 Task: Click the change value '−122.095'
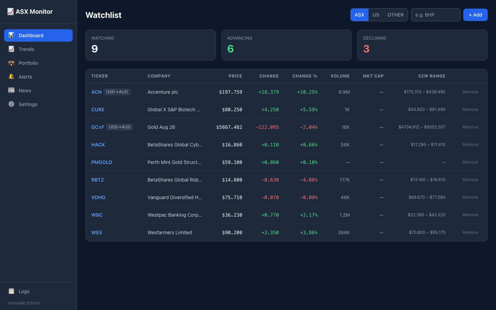[267, 127]
